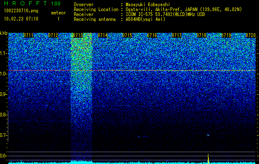The height and width of the screenshot is (164, 259).
Task: Click the kHz axis unit label
Action: coord(4,33)
